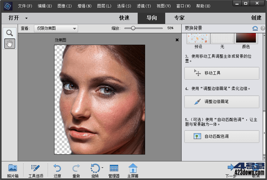Open the 滤镜 menu
Image resolution: width=267 pixels, height=180 pixels.
144,6
